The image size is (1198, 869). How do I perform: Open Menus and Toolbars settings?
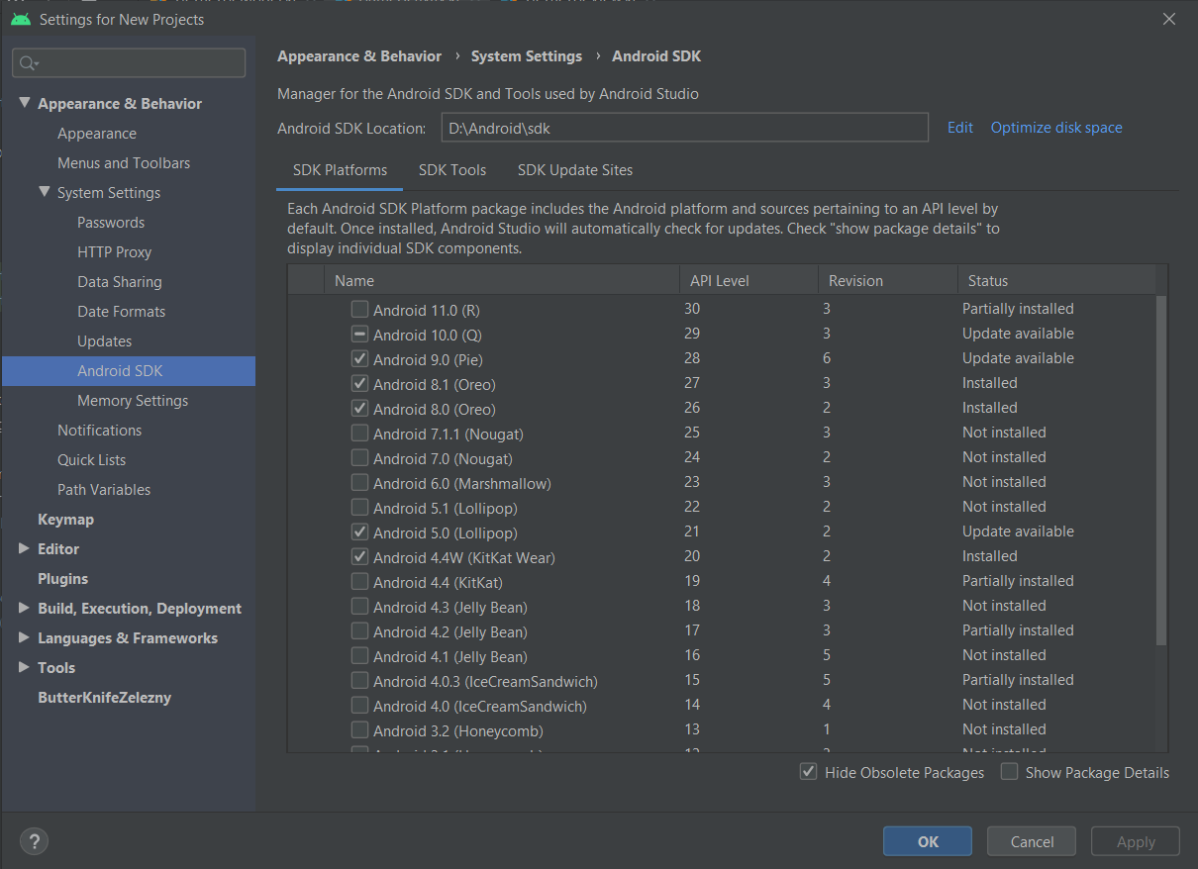coord(124,163)
